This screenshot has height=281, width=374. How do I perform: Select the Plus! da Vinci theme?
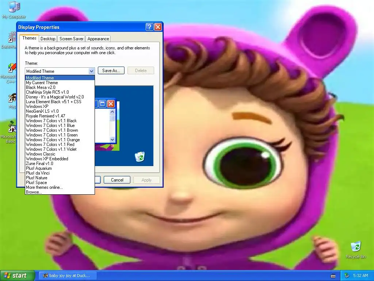(60, 173)
